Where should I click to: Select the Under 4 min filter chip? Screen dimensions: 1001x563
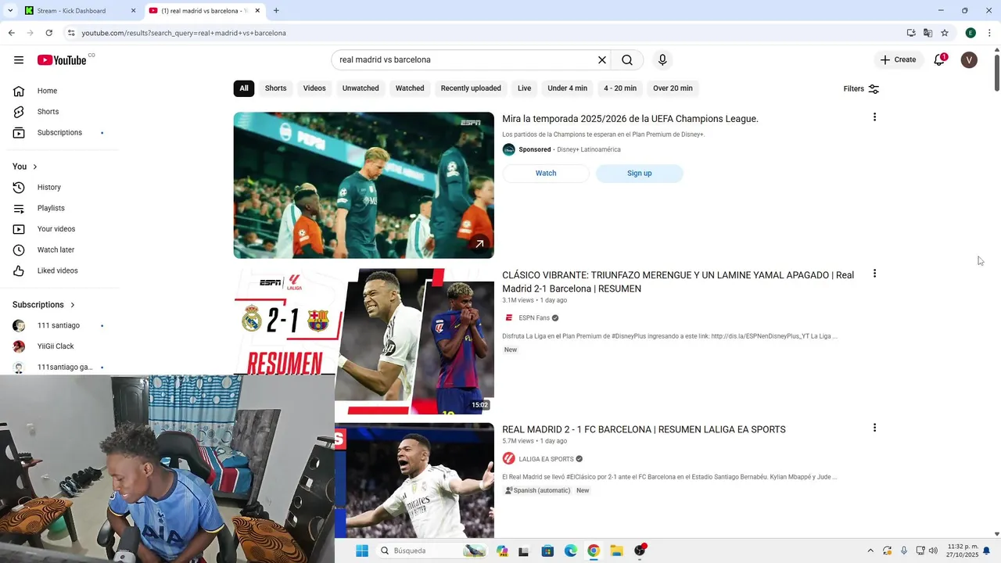point(567,88)
